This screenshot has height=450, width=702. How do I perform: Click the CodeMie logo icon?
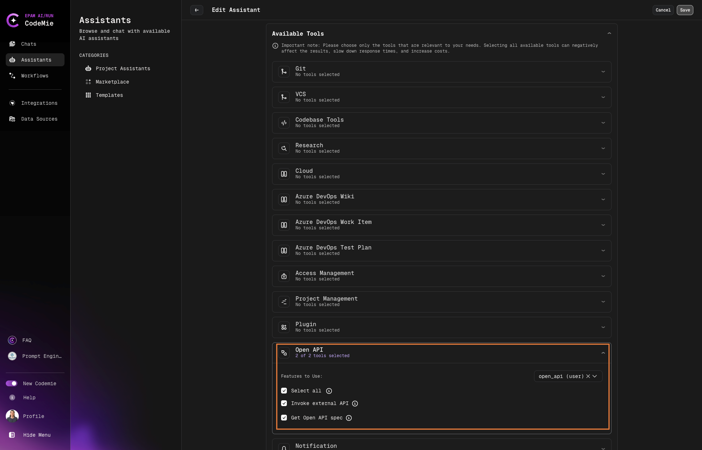coord(13,21)
